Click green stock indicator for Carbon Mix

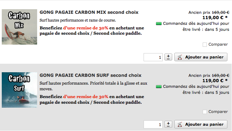tap(158, 24)
